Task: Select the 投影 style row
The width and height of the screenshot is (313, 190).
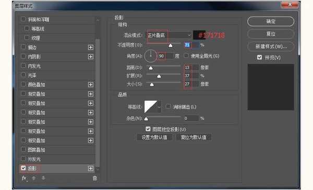Action: [x=57, y=169]
